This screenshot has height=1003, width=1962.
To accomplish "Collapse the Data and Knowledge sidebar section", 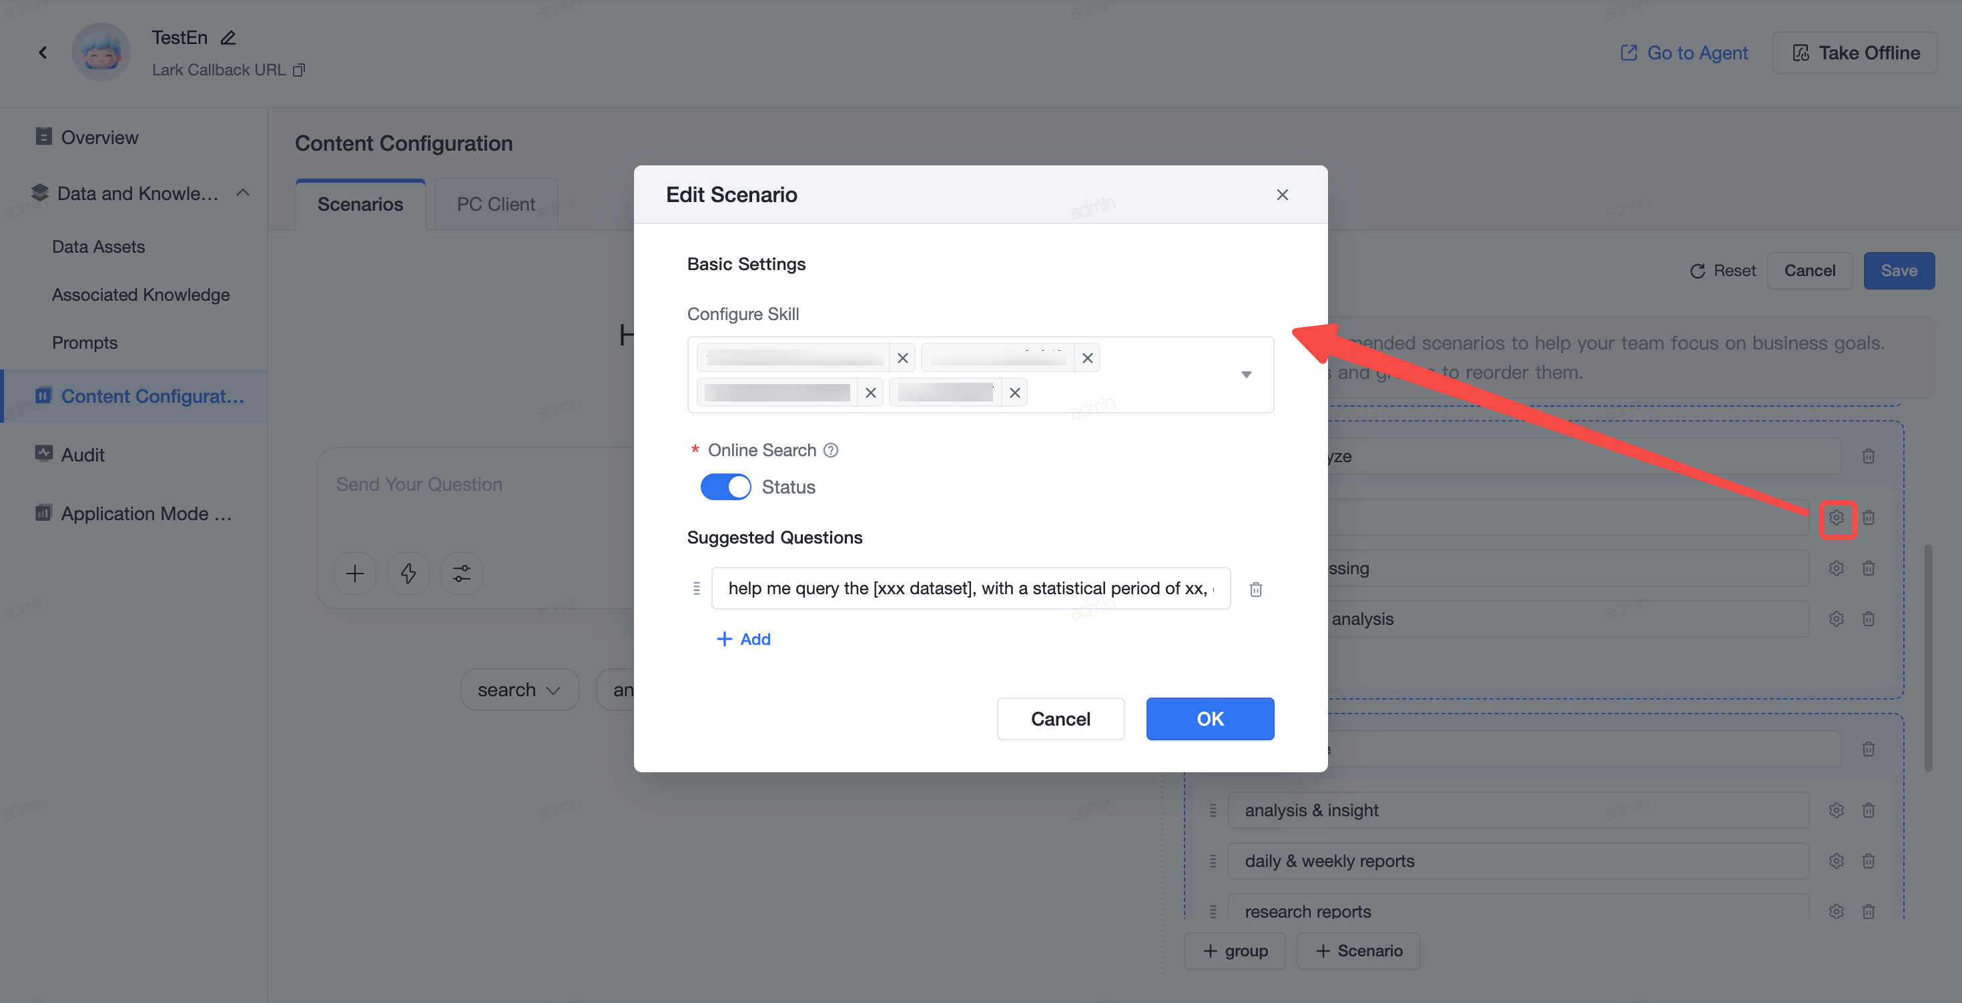I will pyautogui.click(x=243, y=193).
